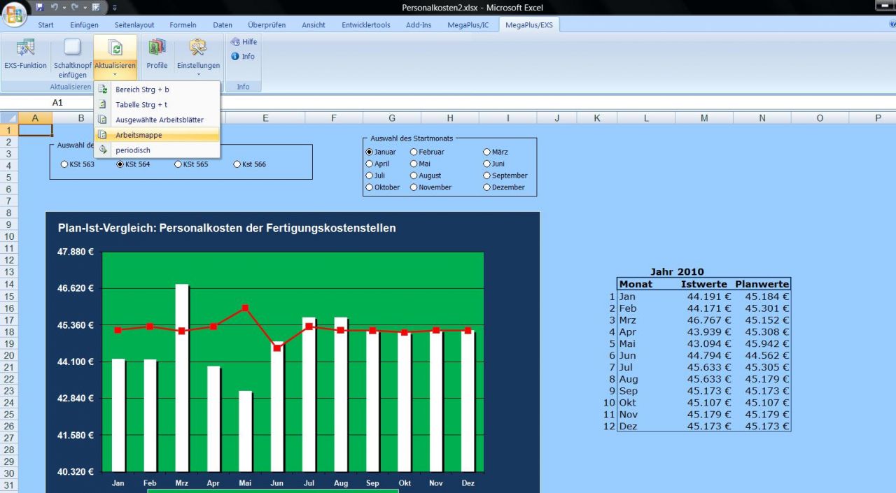896x493 pixels.
Task: Select column header G
Action: [391, 118]
